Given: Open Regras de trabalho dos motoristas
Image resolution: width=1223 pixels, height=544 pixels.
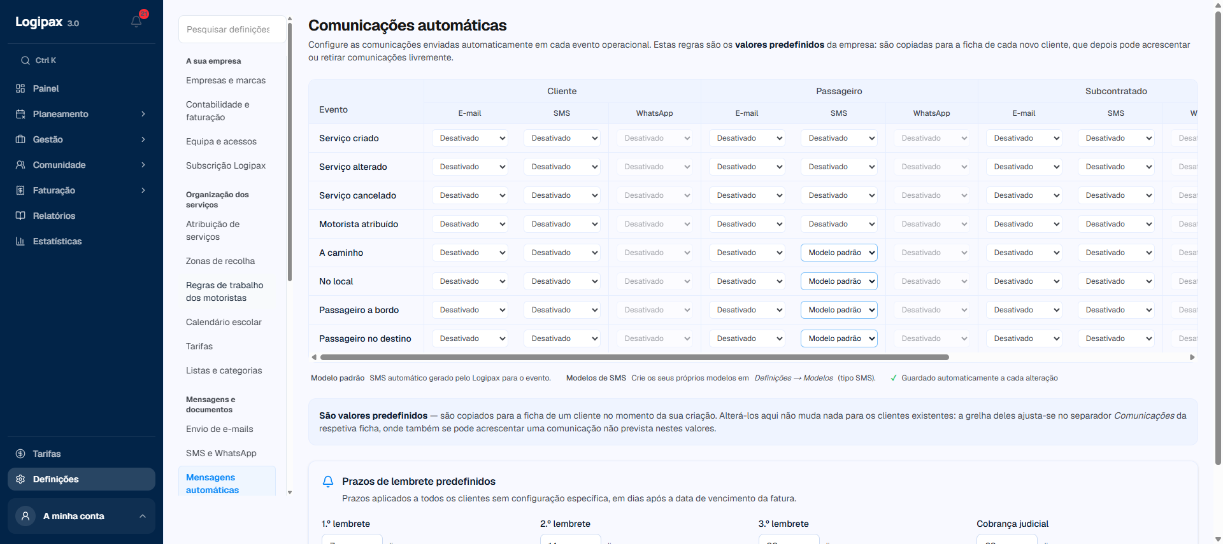Looking at the screenshot, I should point(226,291).
